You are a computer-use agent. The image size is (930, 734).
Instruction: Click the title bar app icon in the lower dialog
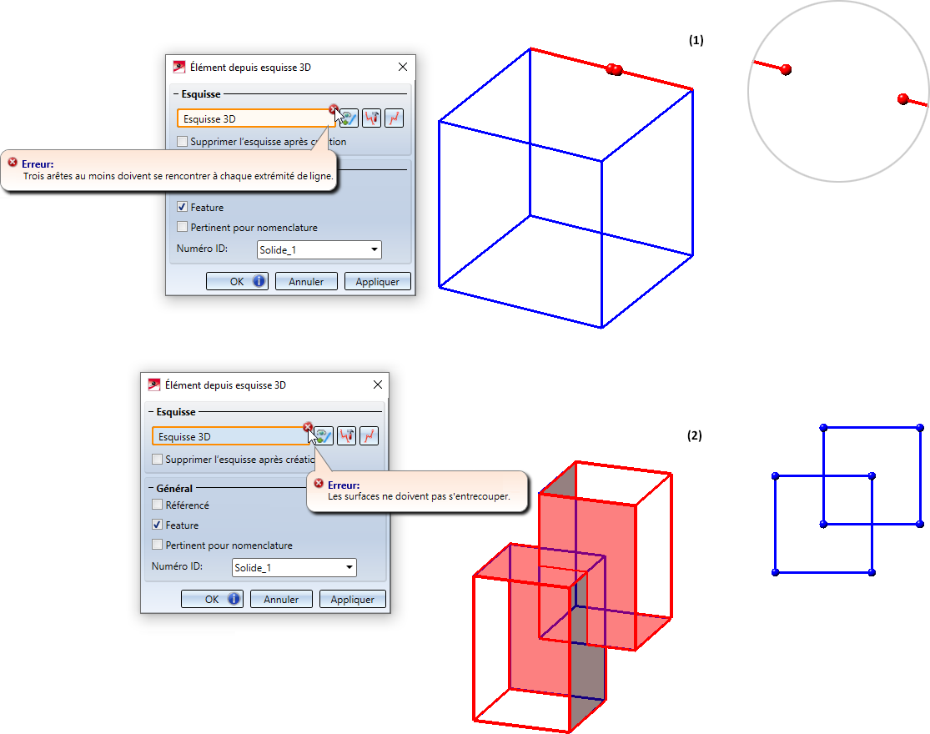click(x=154, y=385)
